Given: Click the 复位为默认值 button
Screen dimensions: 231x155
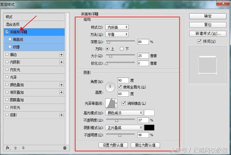Looking at the screenshot, I should click(x=145, y=145).
